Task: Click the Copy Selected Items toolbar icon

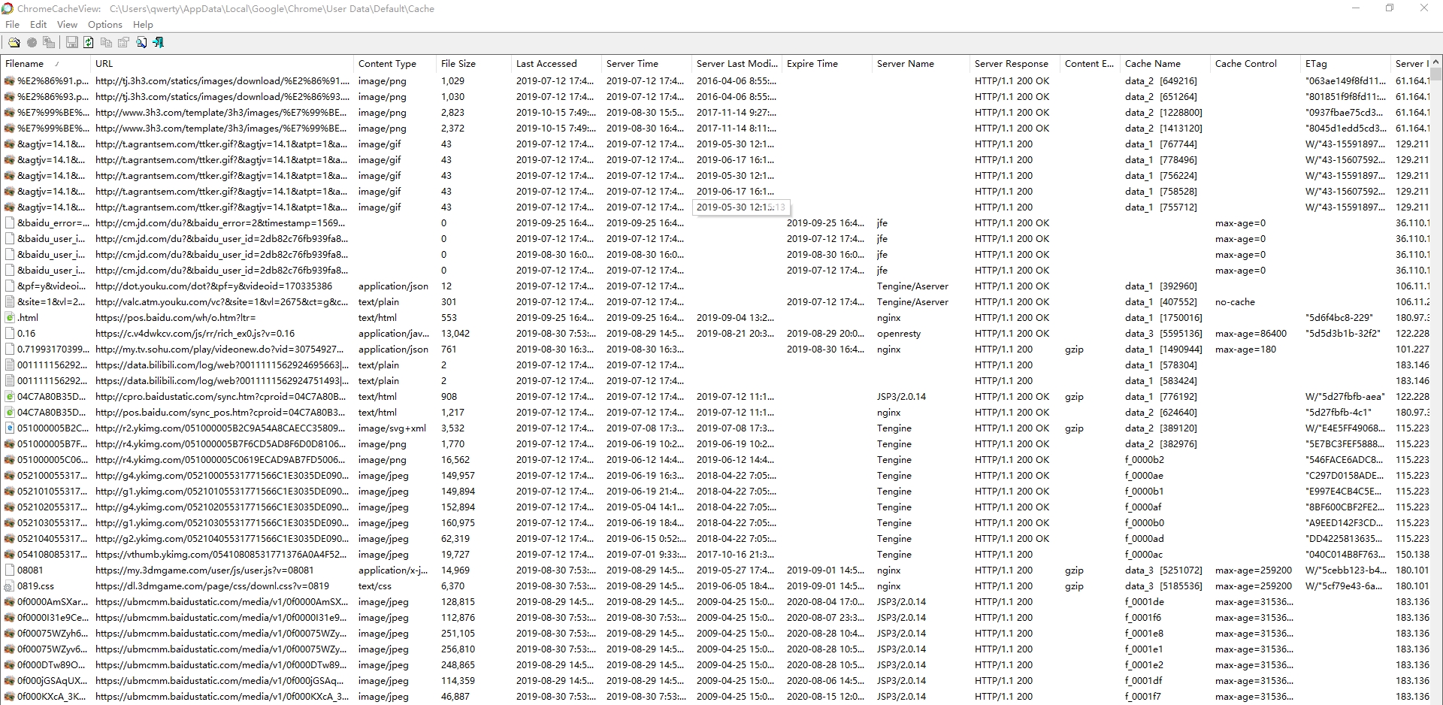Action: click(106, 43)
